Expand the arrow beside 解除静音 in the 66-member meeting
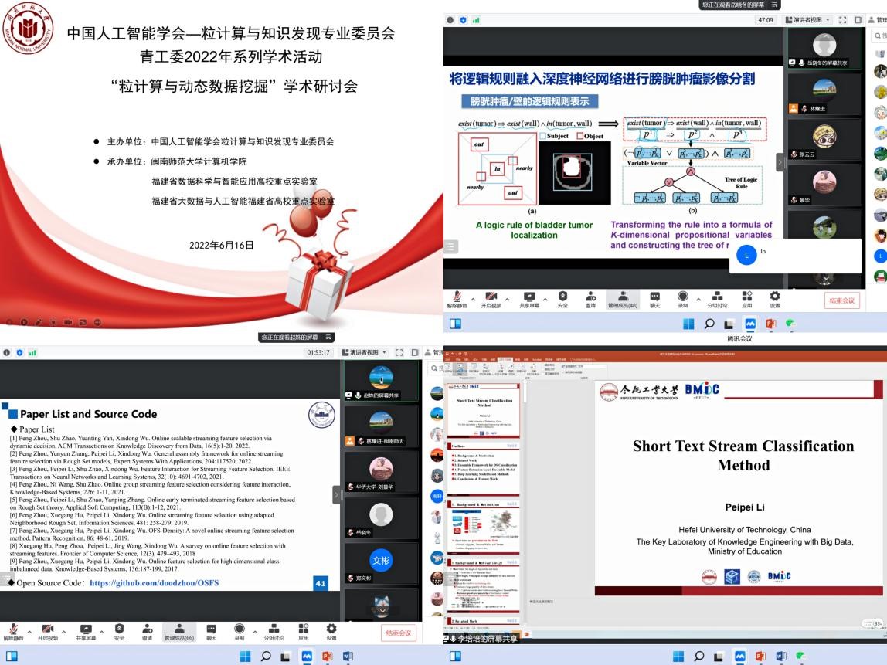 [x=29, y=630]
